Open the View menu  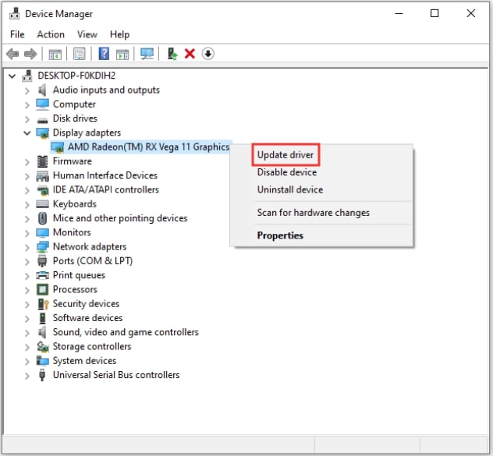coord(87,34)
